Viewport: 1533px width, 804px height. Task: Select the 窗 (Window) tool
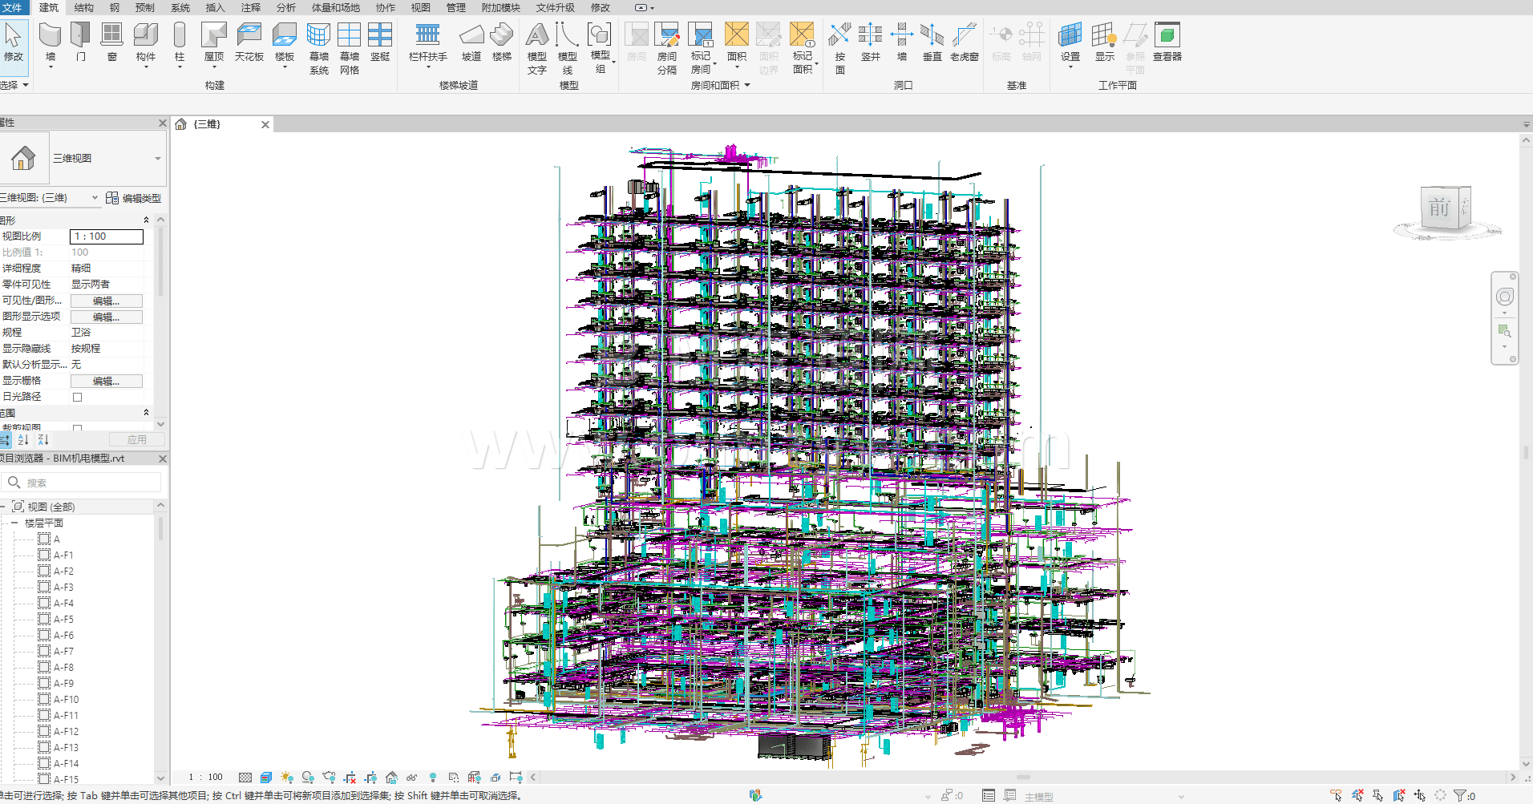tap(111, 36)
